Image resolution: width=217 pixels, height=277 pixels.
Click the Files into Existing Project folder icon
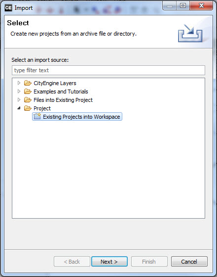[28, 100]
